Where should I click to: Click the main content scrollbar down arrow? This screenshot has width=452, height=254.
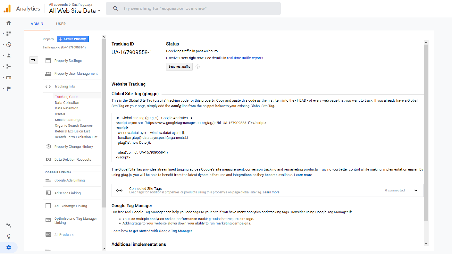[x=426, y=243]
